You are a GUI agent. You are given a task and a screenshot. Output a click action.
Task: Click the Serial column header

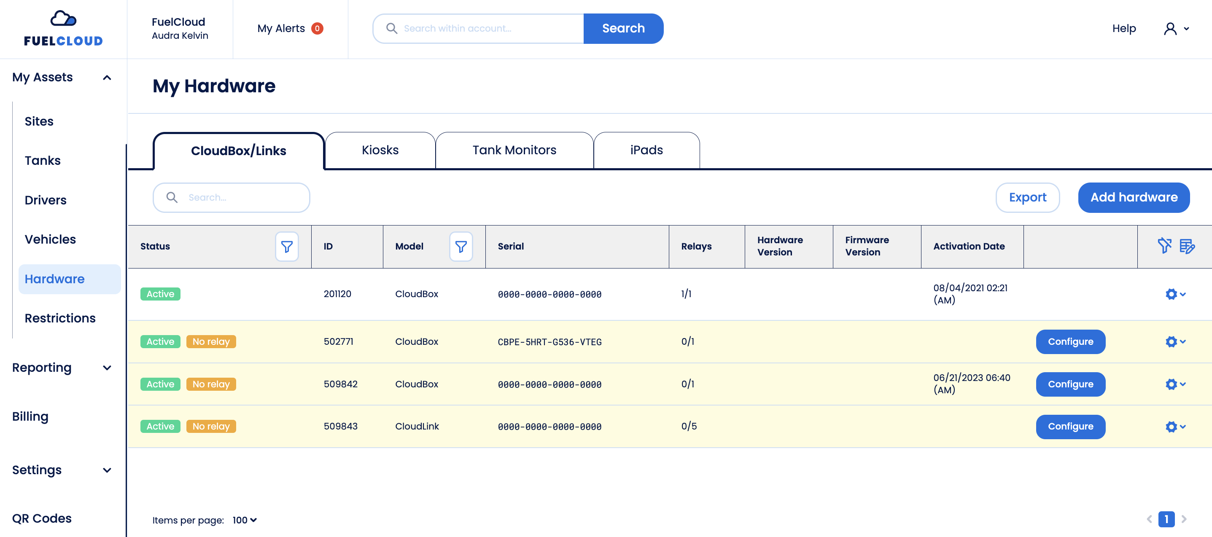click(511, 247)
